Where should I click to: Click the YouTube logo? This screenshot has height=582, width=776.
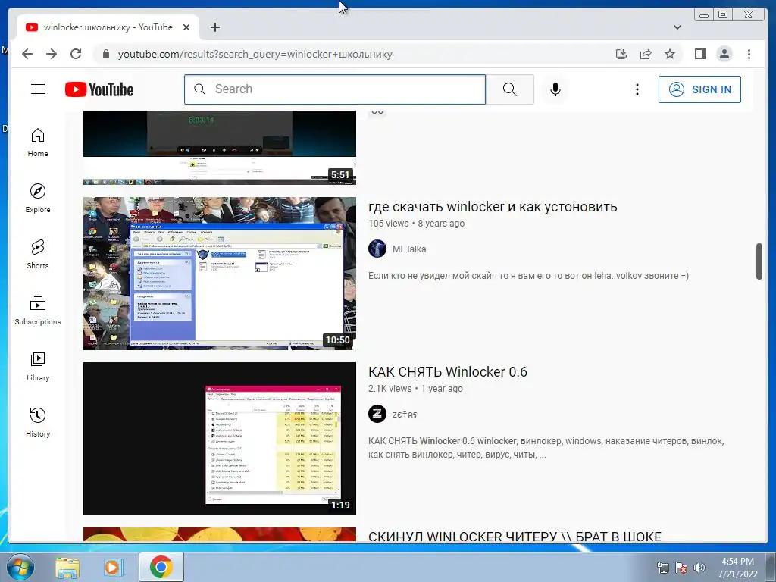click(x=99, y=89)
